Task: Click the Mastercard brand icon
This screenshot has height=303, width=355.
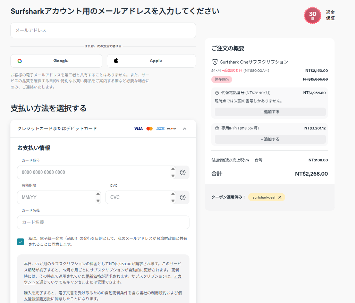Action: click(149, 128)
